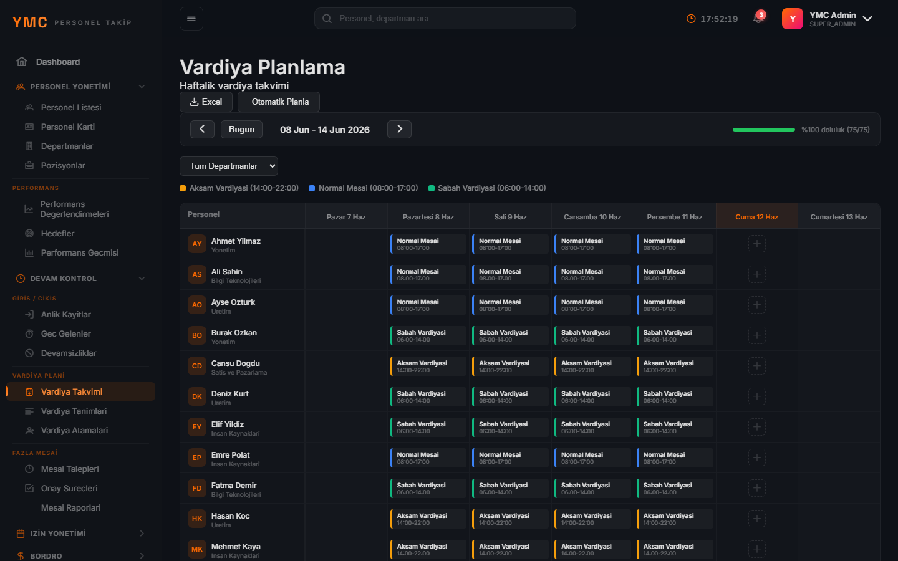Export schedule with Excel button
This screenshot has height=561, width=898.
tap(206, 102)
